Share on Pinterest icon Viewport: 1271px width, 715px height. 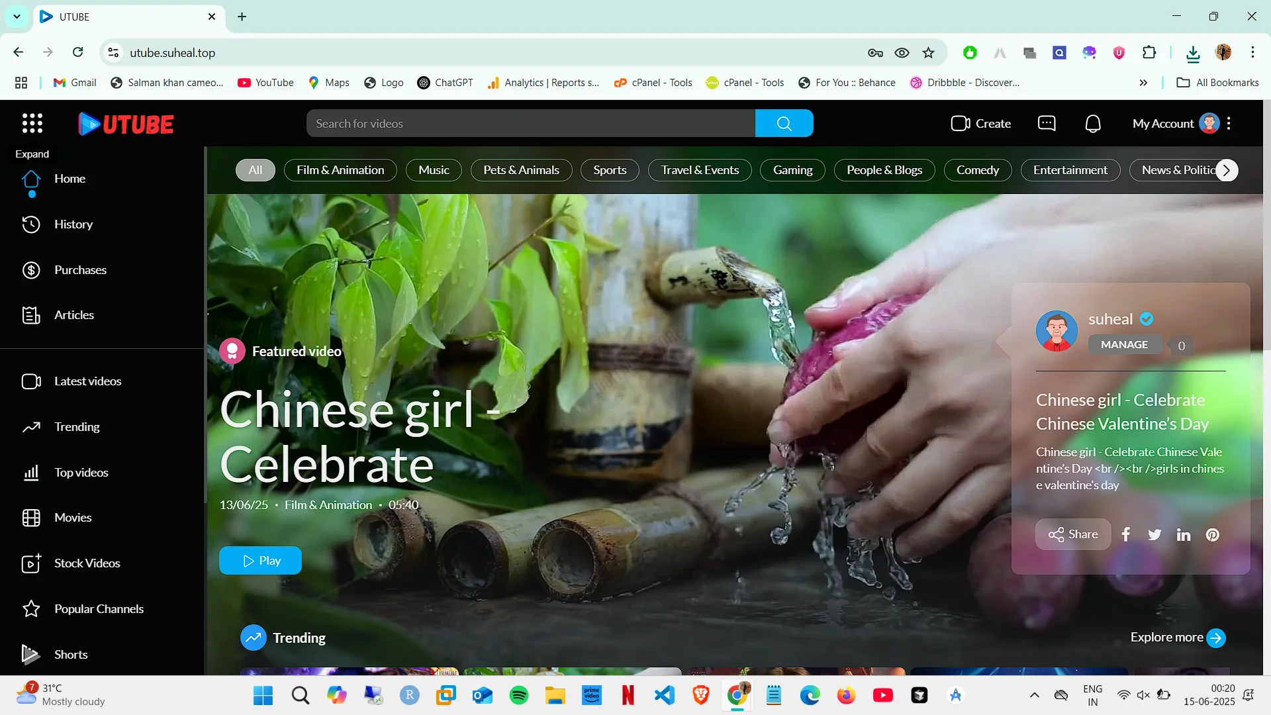(x=1213, y=535)
